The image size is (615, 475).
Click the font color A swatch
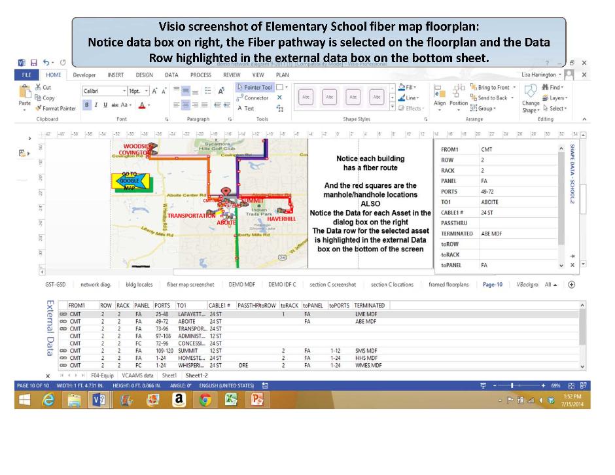[143, 105]
